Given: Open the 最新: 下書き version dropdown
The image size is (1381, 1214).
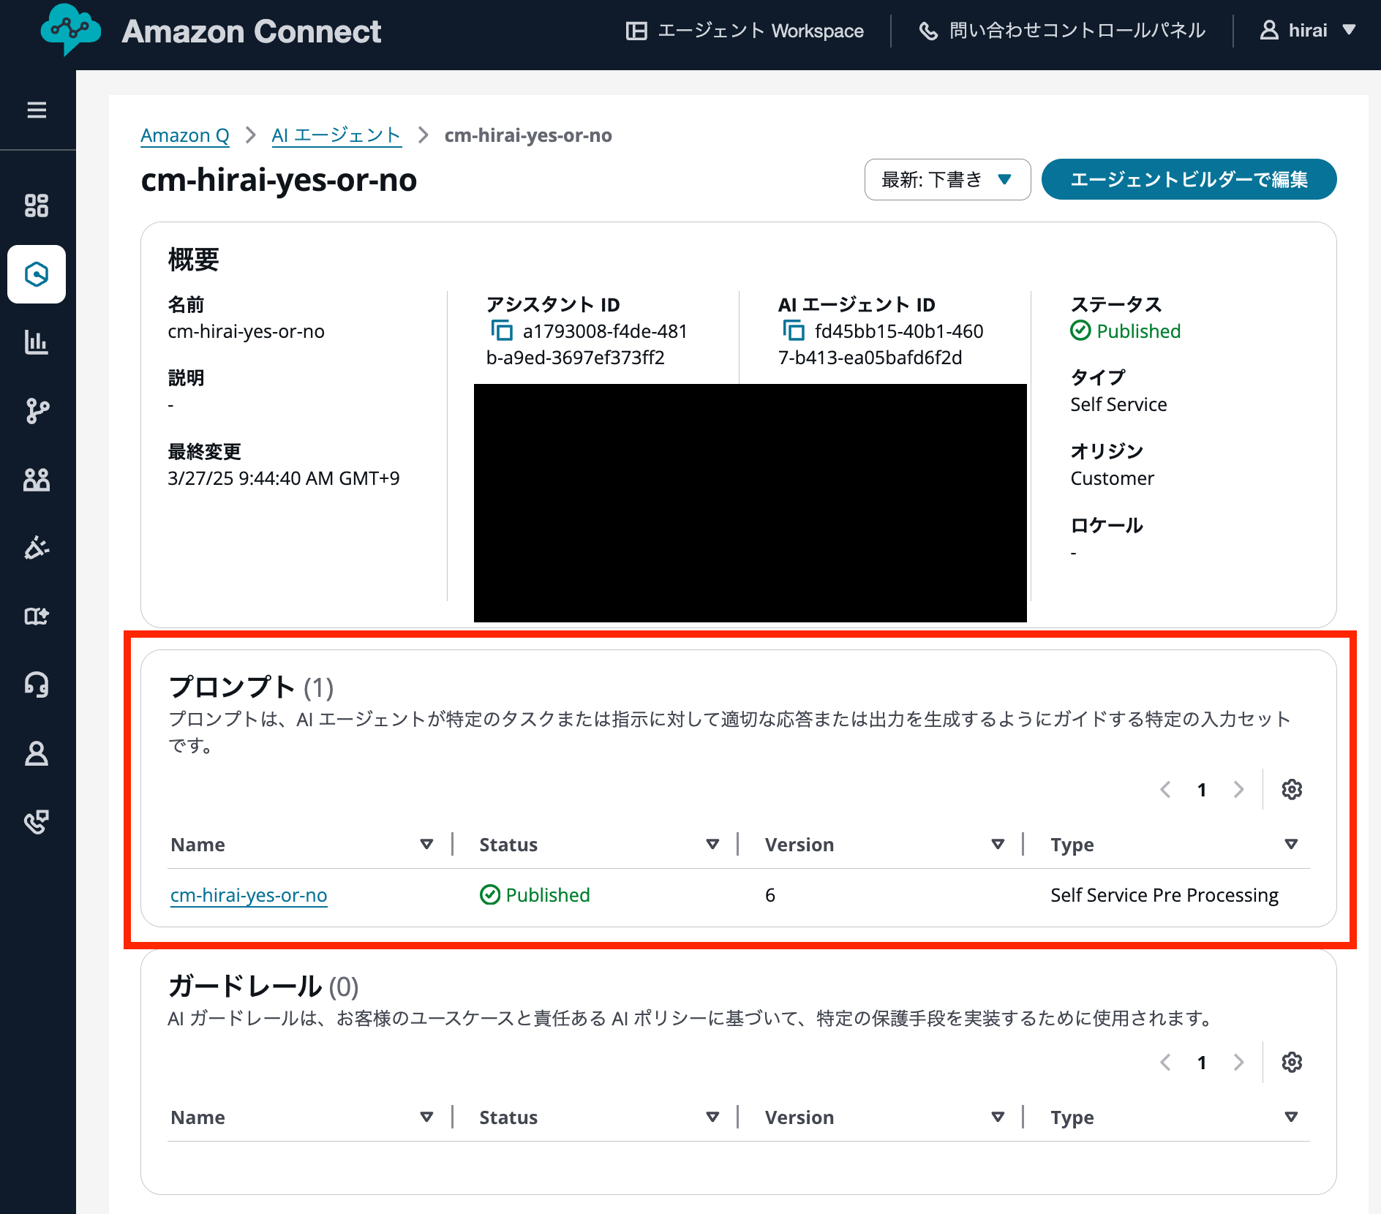Looking at the screenshot, I should click(x=947, y=179).
